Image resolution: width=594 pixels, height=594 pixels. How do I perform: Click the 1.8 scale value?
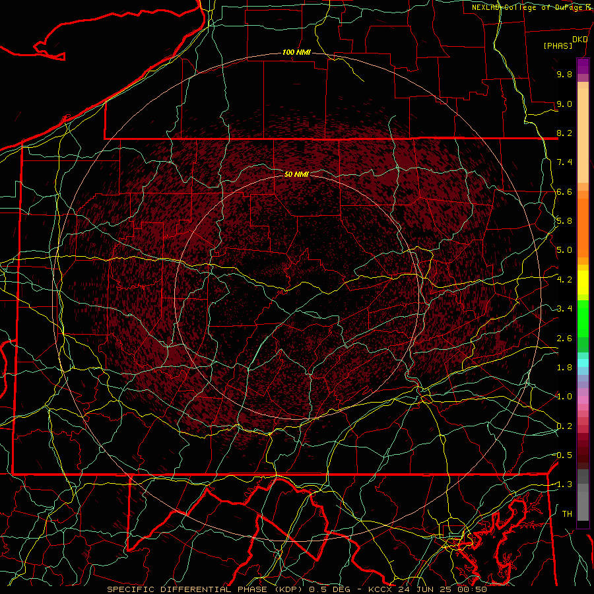(564, 368)
